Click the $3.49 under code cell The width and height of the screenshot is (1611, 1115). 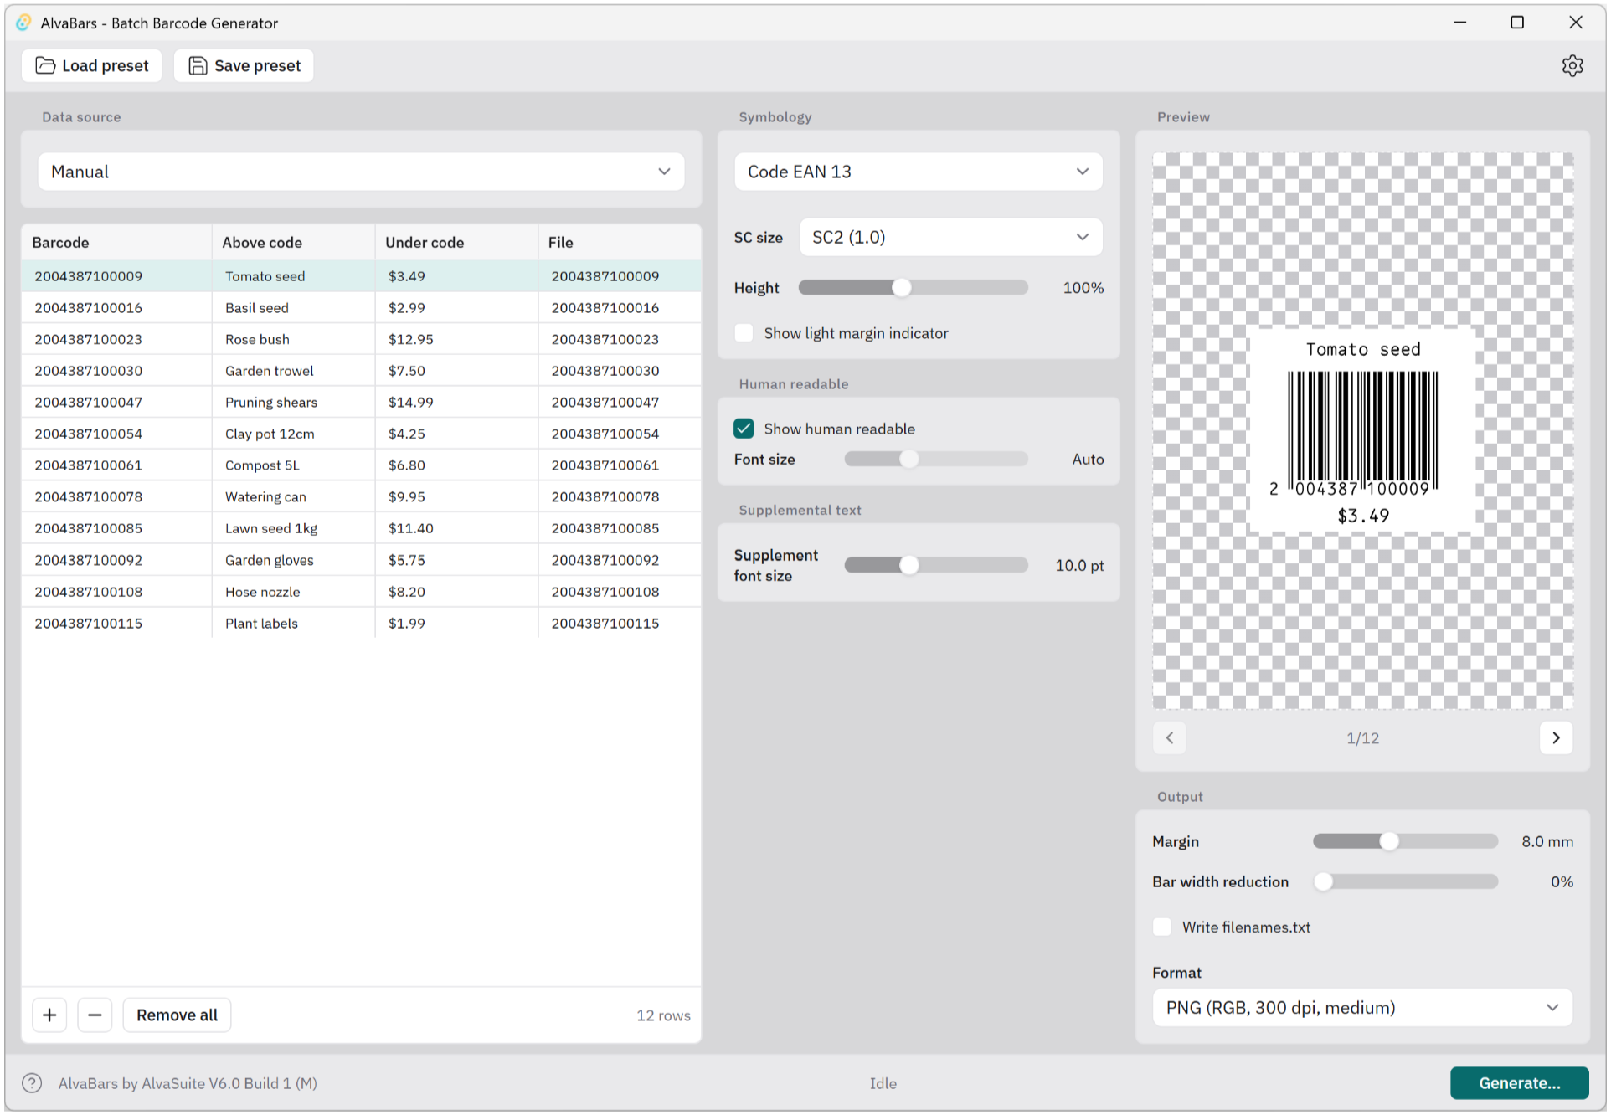click(456, 276)
